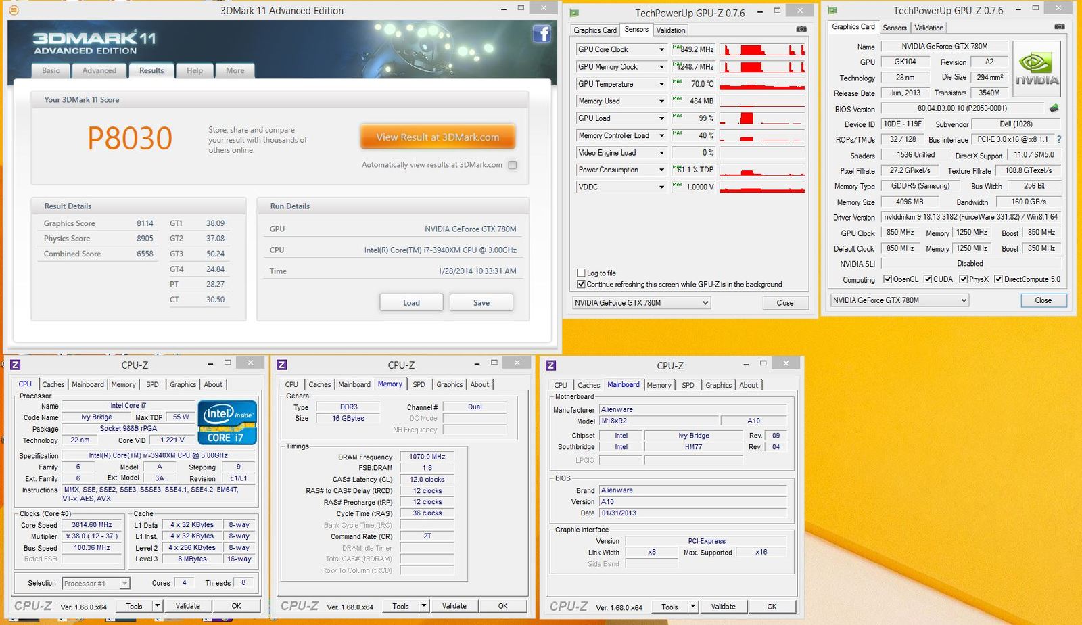This screenshot has height=625, width=1082.
Task: Enable automatically view results at 3DMark.com
Action: pos(513,165)
